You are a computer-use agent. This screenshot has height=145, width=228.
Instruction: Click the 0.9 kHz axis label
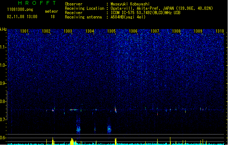tap(3, 83)
